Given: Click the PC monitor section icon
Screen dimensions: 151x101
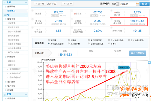Looking at the screenshot, I should tap(5, 15).
